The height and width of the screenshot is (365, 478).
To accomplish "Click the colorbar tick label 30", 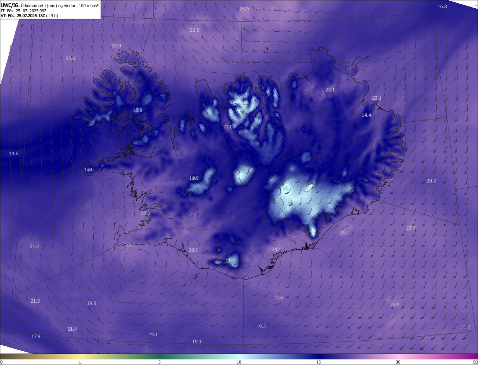I will click(398, 362).
